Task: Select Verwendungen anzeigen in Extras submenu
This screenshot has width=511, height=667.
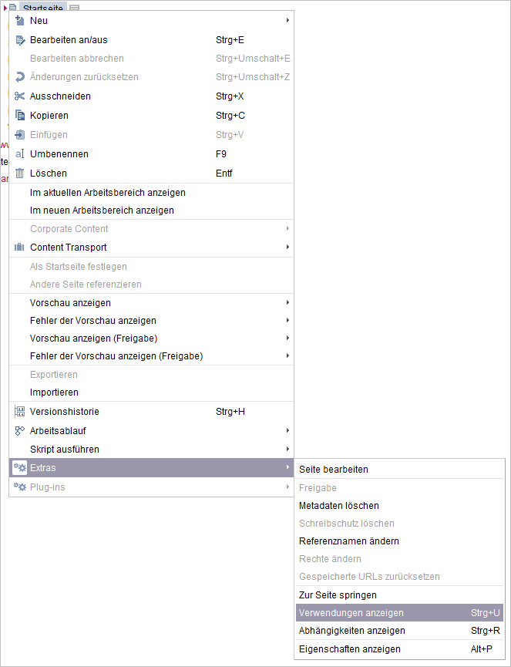Action: pyautogui.click(x=399, y=612)
